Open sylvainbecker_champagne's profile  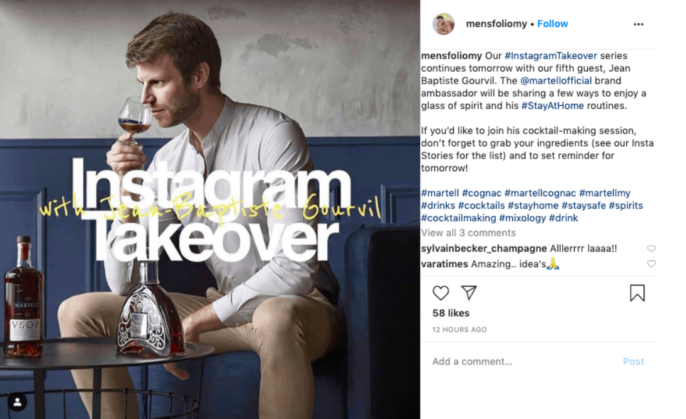pos(483,249)
